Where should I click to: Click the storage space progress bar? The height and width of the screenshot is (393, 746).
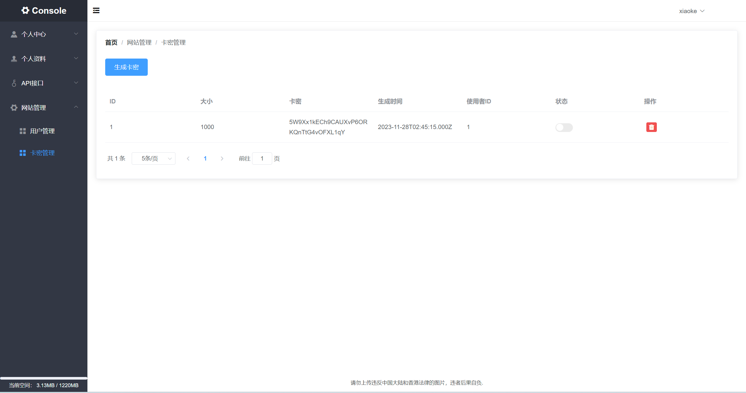(44, 378)
